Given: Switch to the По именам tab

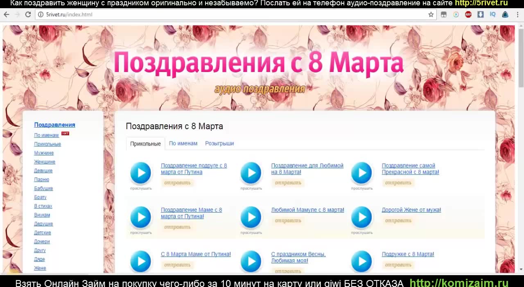Looking at the screenshot, I should 183,143.
